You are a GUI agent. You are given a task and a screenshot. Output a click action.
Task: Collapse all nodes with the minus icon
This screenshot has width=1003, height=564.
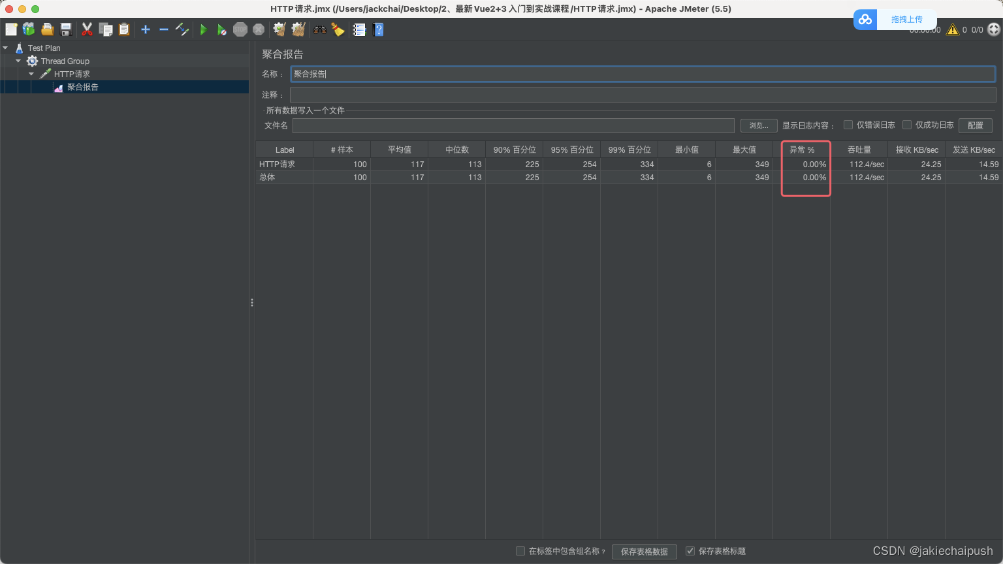pyautogui.click(x=164, y=29)
